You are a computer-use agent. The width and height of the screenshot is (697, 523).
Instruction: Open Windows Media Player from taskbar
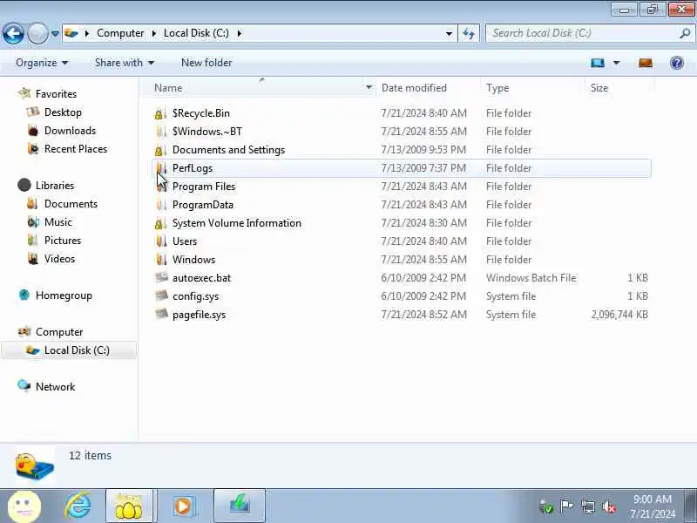click(x=183, y=506)
